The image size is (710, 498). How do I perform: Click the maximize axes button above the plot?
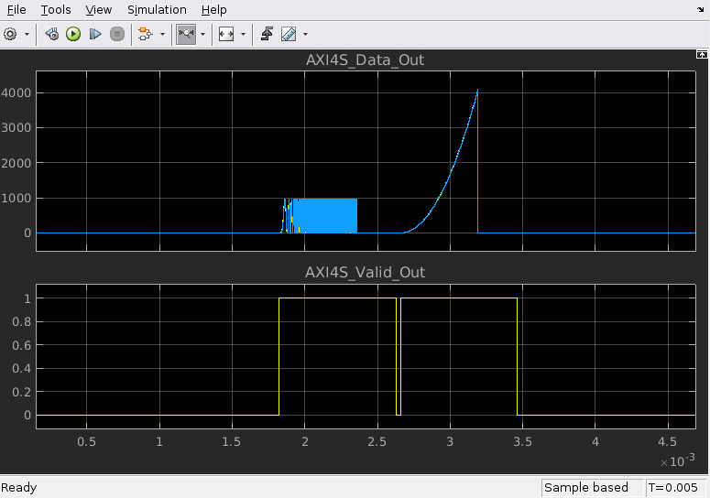click(x=701, y=55)
